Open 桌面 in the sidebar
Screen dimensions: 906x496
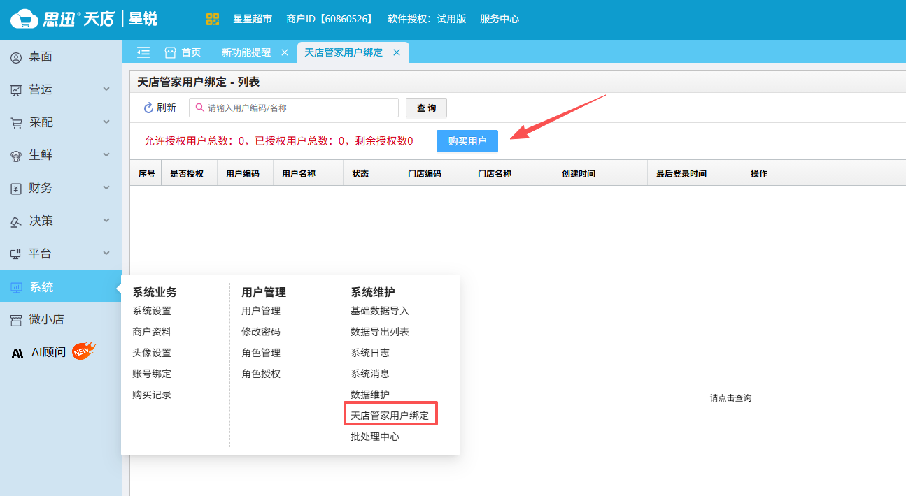(41, 57)
